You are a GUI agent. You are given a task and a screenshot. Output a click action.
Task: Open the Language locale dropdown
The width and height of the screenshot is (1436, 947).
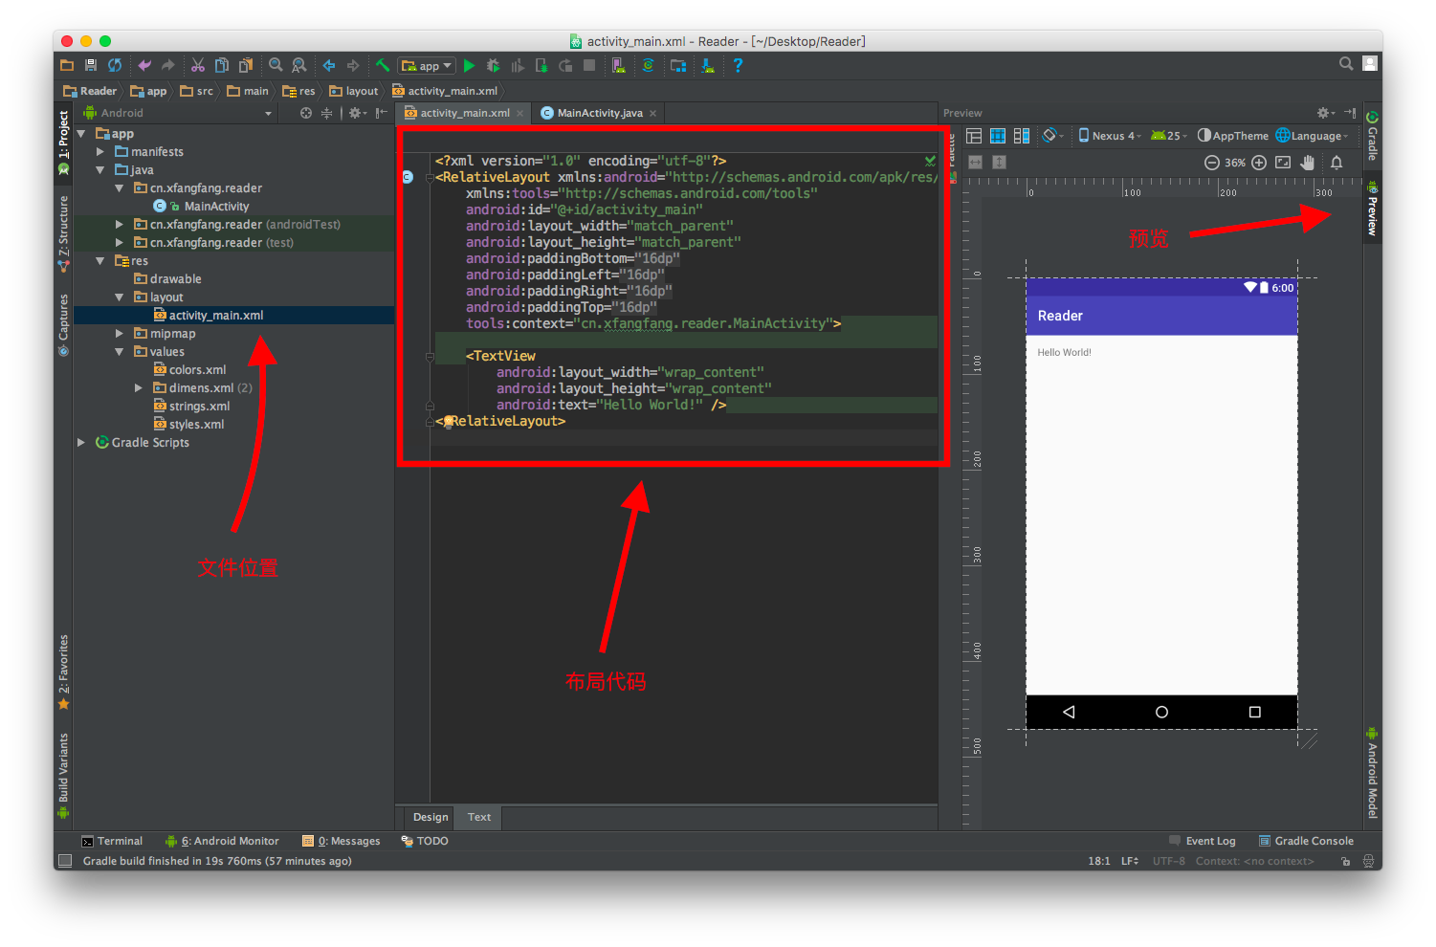click(1312, 136)
